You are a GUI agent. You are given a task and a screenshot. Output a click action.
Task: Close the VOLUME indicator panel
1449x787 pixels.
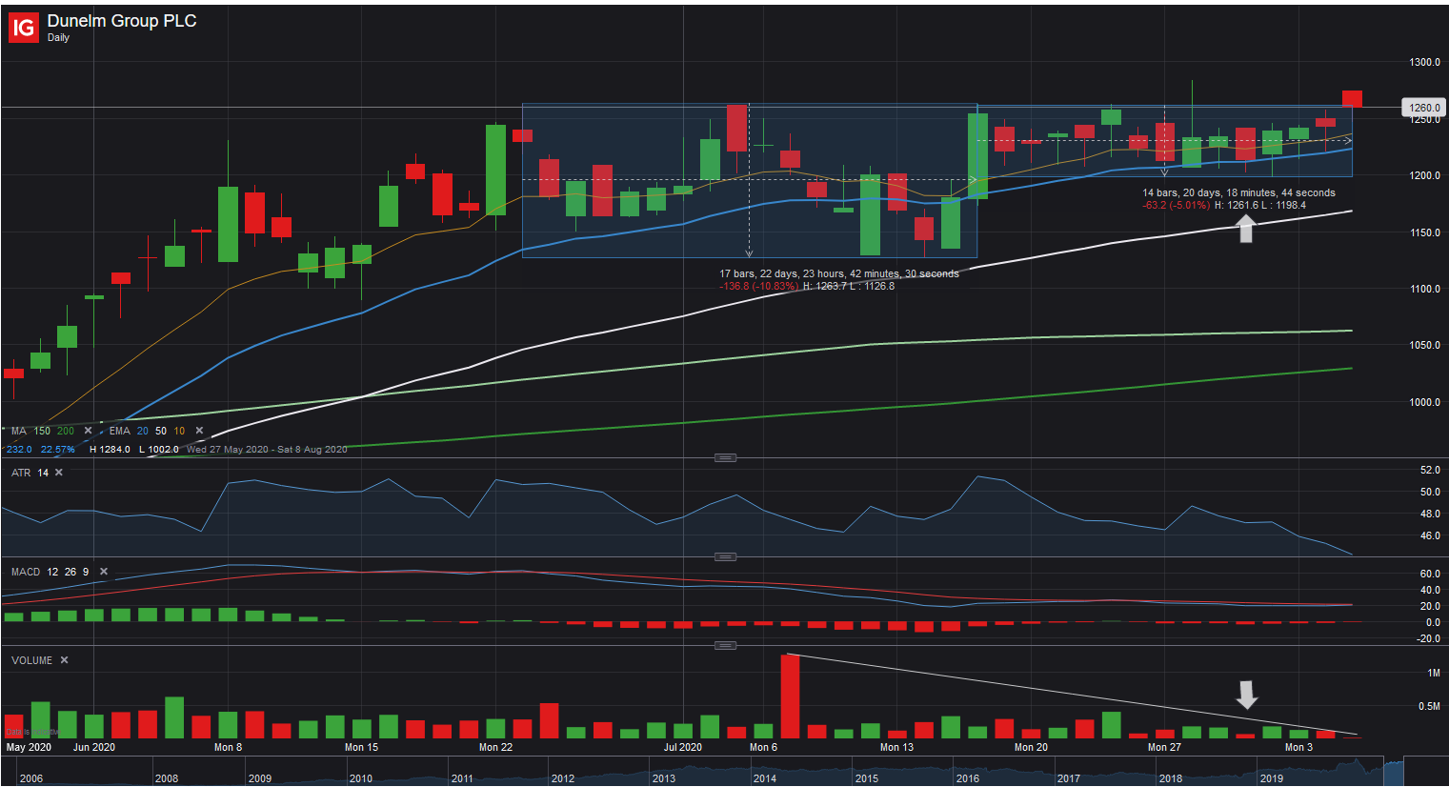(65, 660)
